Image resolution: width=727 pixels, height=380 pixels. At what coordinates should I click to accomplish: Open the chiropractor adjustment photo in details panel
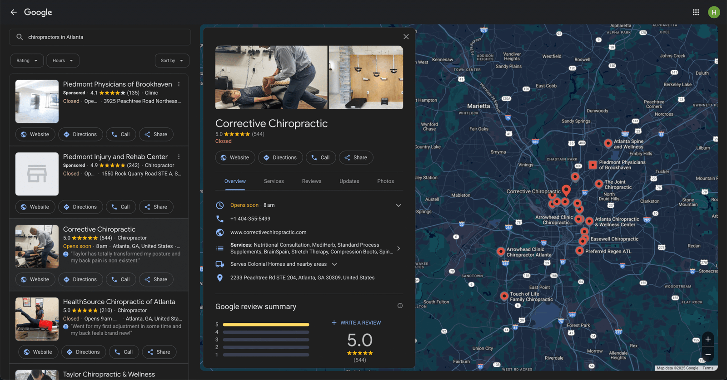coord(271,78)
